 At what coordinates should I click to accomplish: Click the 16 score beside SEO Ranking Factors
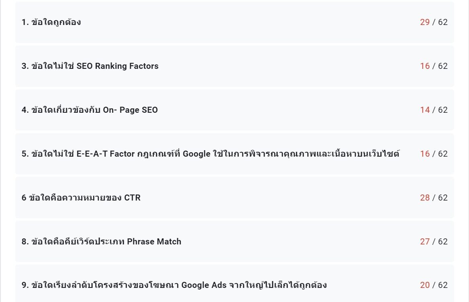tap(425, 66)
